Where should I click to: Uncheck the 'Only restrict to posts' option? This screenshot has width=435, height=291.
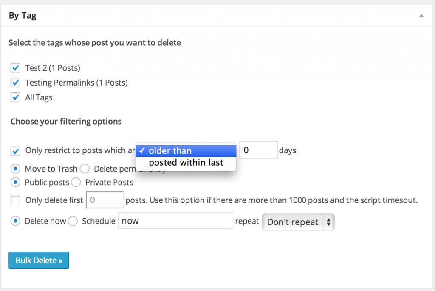(x=15, y=151)
